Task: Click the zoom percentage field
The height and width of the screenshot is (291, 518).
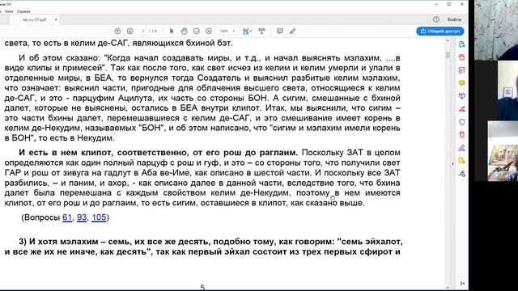Action: tap(224, 31)
